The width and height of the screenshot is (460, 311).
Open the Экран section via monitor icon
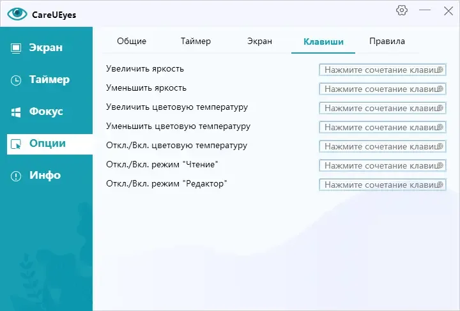(16, 48)
